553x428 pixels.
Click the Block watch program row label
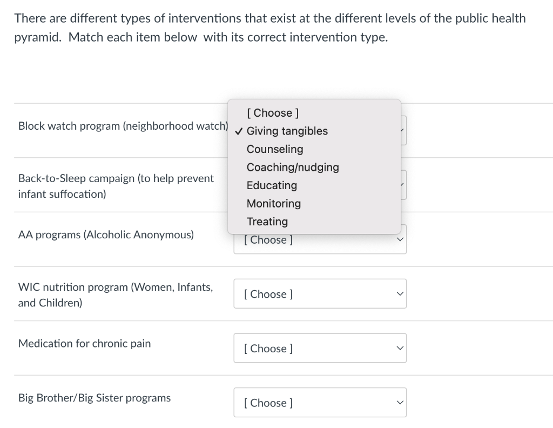pos(122,126)
